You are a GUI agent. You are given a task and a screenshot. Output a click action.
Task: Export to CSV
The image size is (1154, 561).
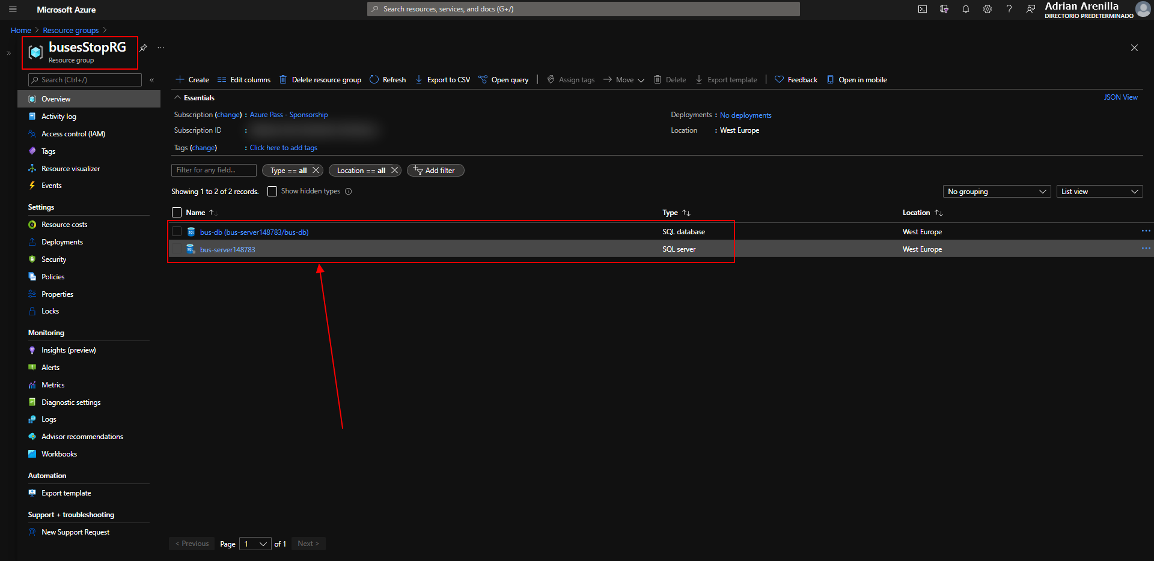pyautogui.click(x=443, y=80)
